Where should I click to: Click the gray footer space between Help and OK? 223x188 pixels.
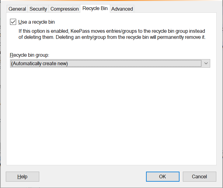(92, 177)
